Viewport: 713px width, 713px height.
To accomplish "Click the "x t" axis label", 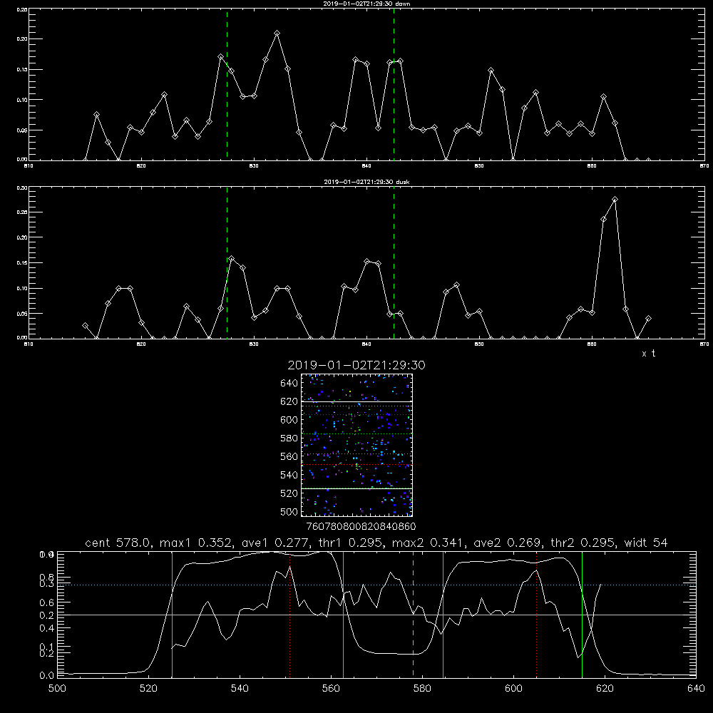I will 649,354.
